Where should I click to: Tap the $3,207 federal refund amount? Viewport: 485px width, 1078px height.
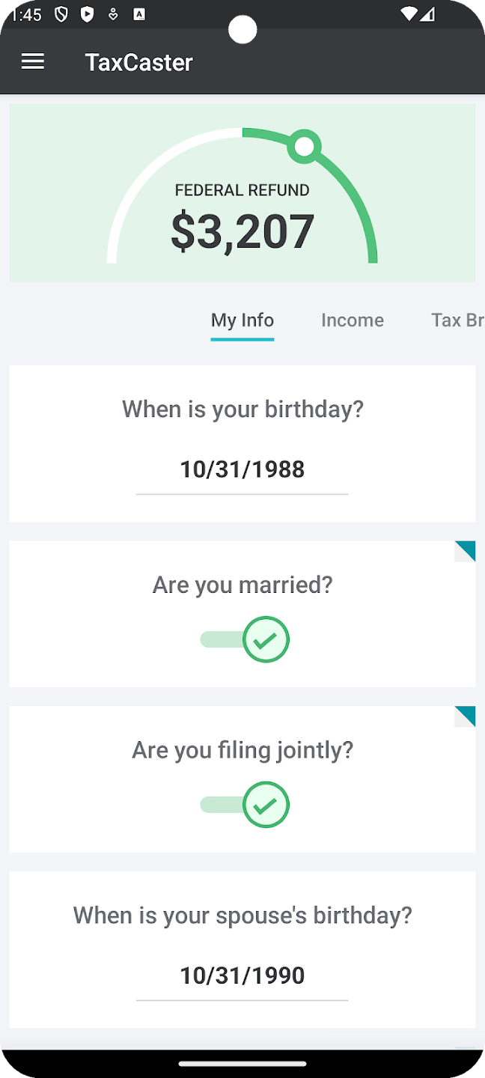point(242,232)
